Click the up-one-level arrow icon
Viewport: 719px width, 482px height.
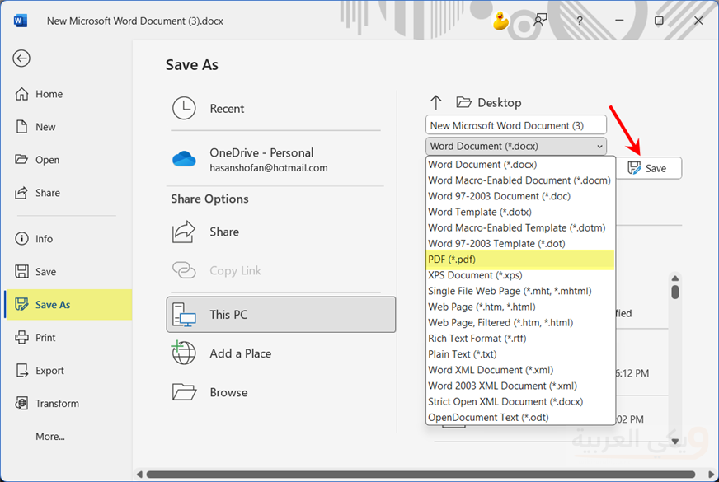click(x=436, y=102)
